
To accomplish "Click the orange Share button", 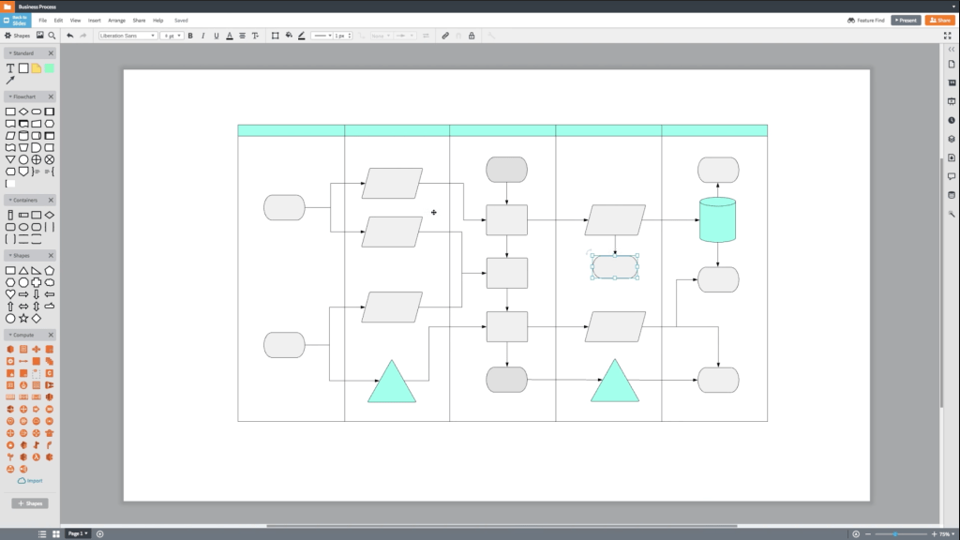I will tap(940, 20).
